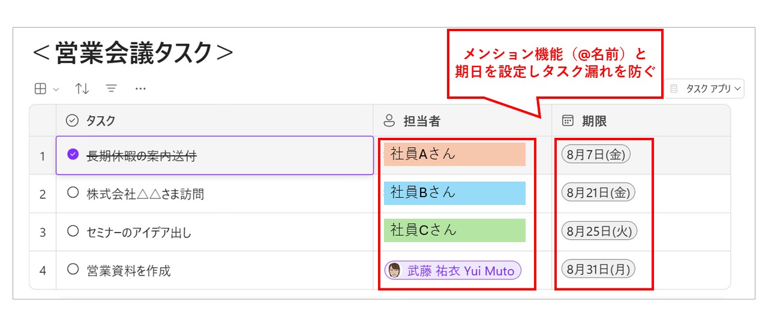Image resolution: width=768 pixels, height=326 pixels.
Task: Mark 営業資料を作成 task as complete
Action: pos(73,270)
